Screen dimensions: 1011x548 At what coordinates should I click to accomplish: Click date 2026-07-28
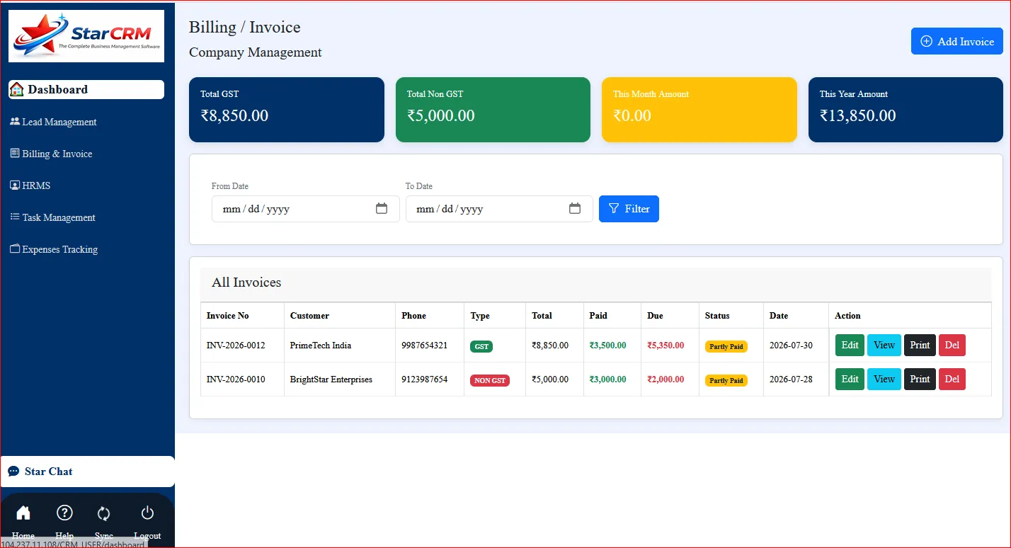click(x=791, y=379)
